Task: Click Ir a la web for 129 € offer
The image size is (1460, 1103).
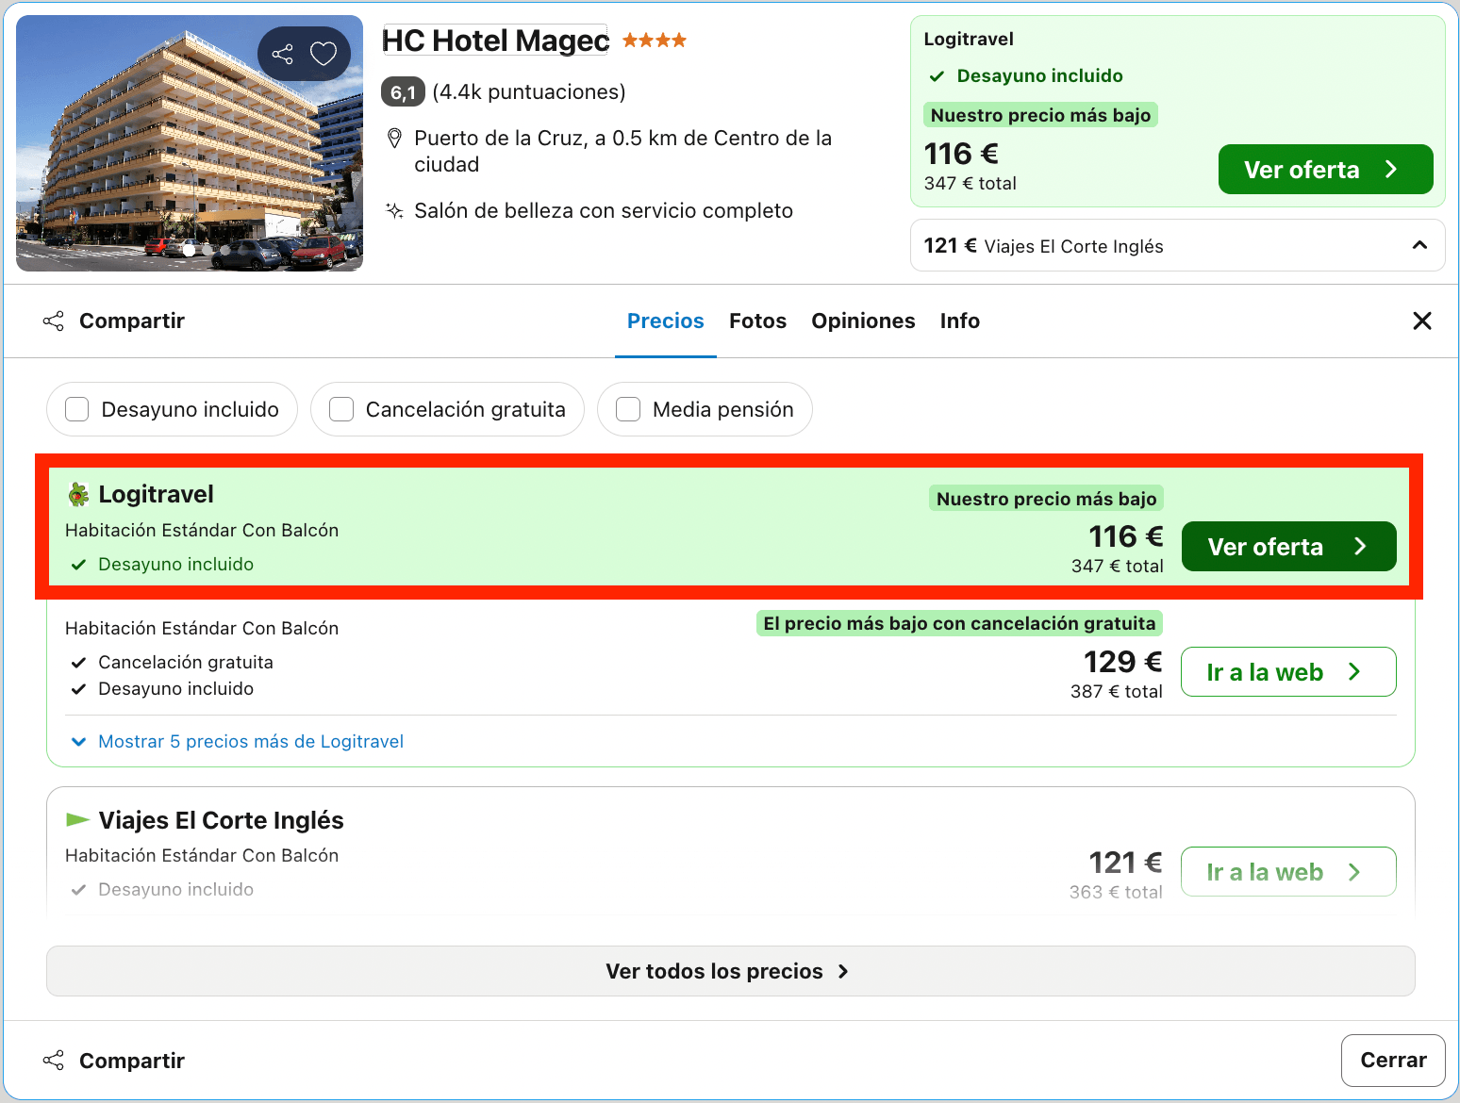Action: 1288,672
